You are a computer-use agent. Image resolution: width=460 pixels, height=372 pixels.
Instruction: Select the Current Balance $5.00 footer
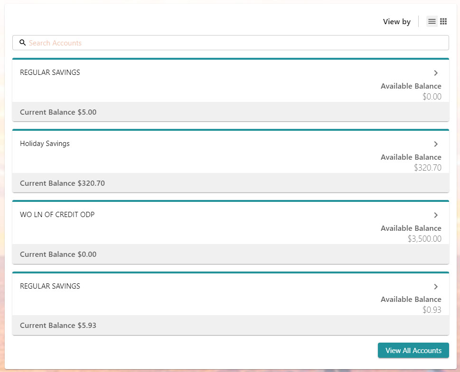click(x=58, y=112)
